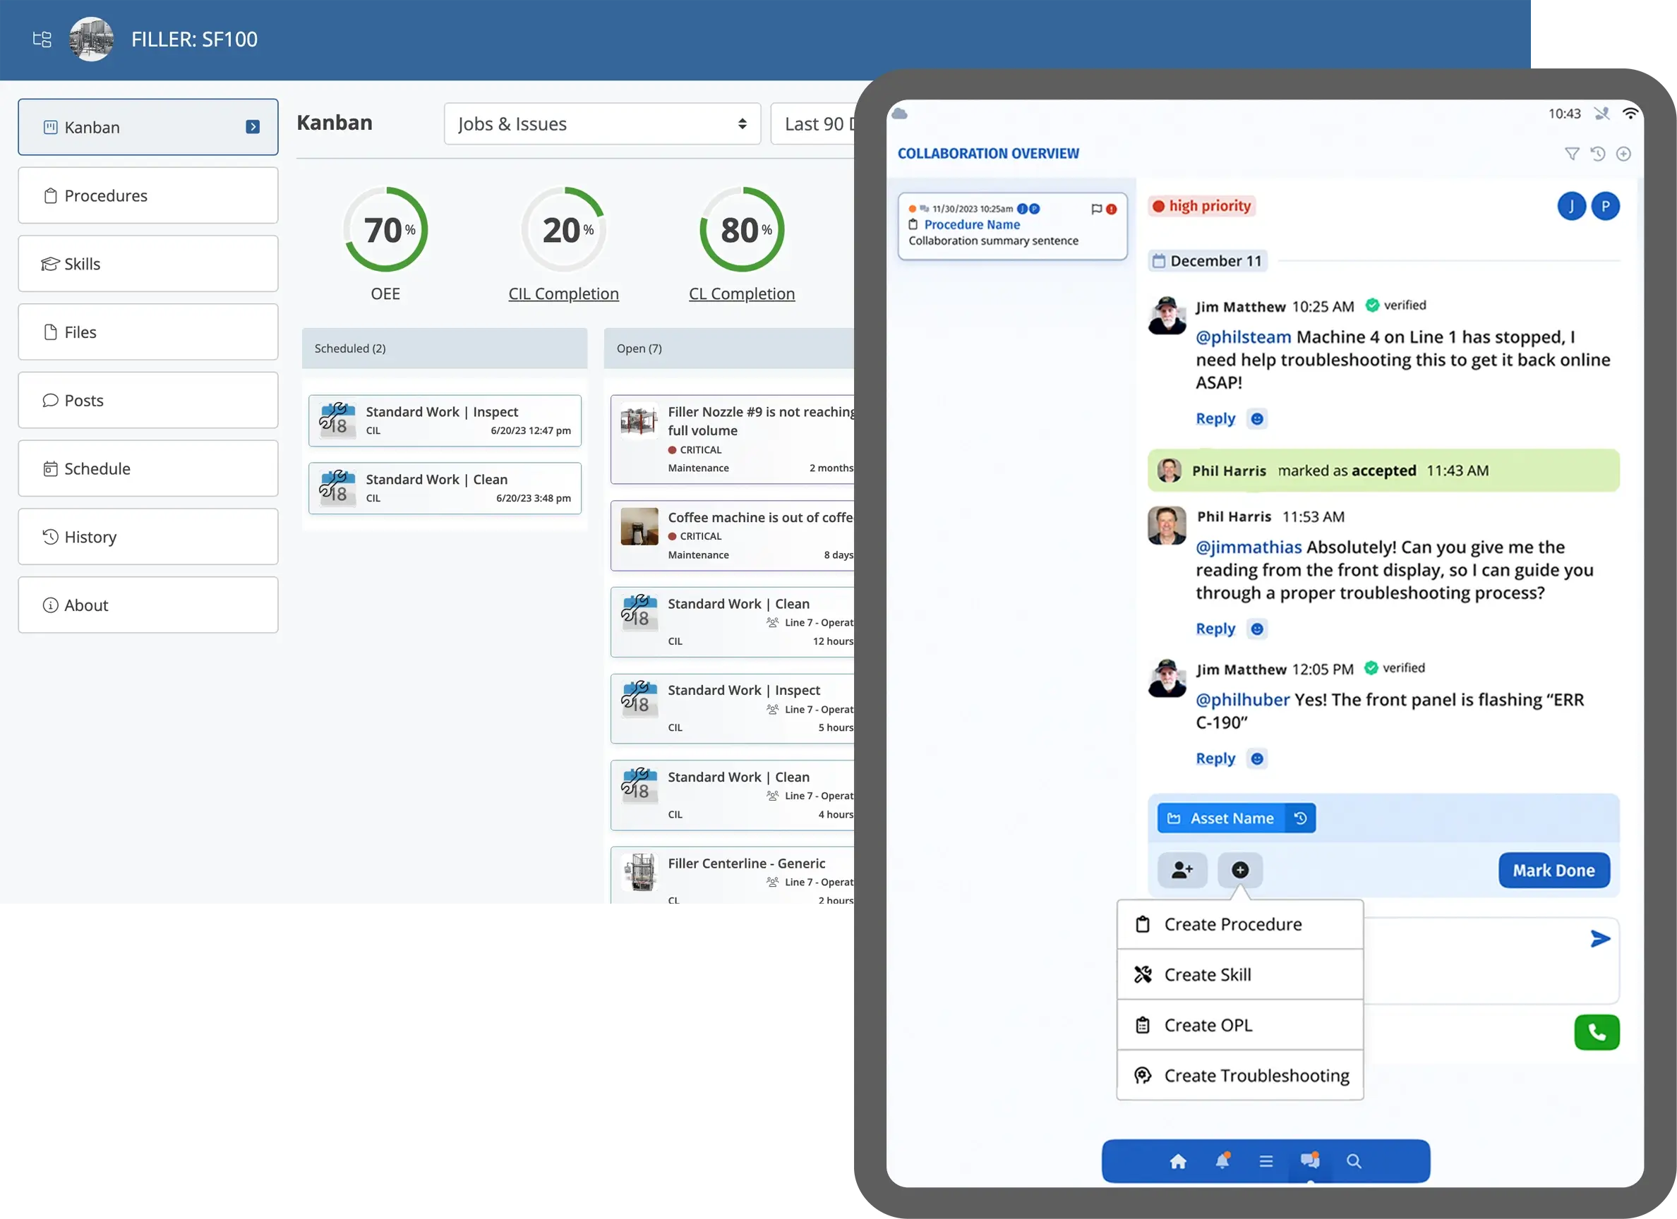Click the add collaboration plus icon
Viewport: 1677px width, 1219px height.
click(x=1624, y=154)
